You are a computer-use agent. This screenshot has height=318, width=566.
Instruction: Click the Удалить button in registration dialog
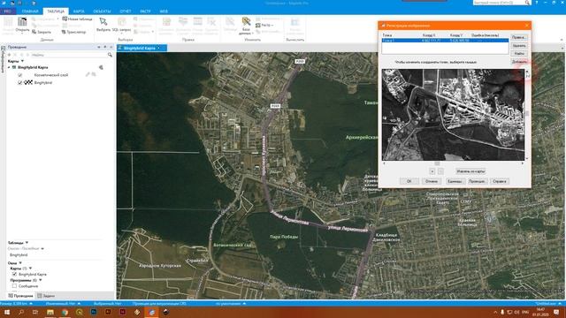tap(519, 45)
